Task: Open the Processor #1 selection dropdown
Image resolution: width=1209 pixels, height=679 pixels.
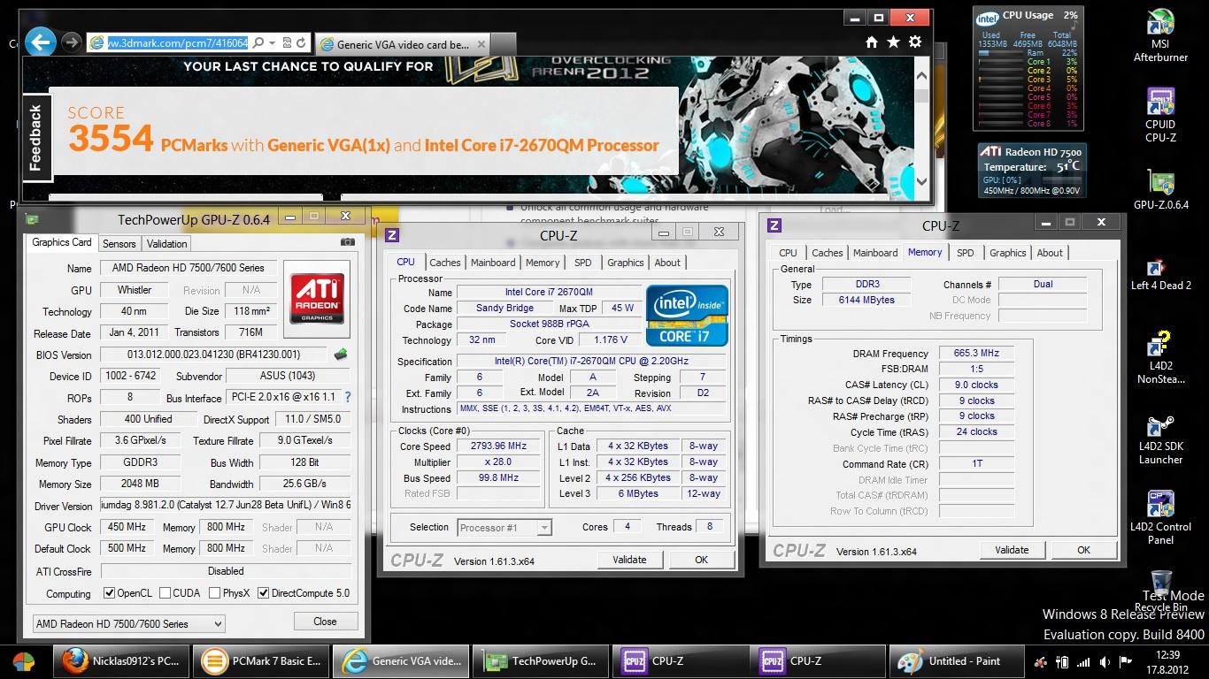Action: pos(504,528)
